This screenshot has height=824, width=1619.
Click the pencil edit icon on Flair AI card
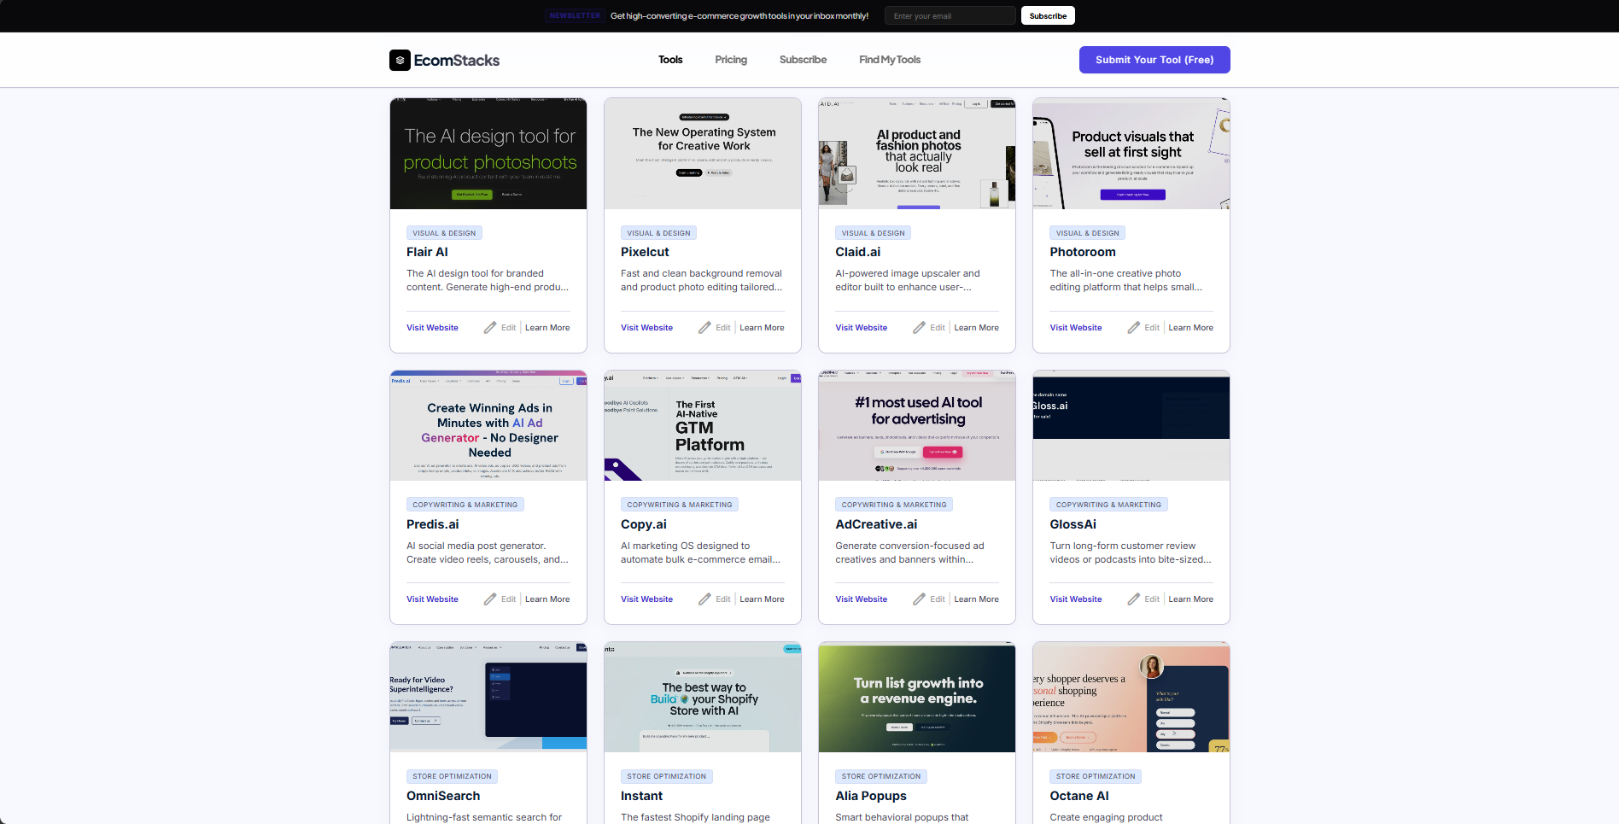(490, 328)
